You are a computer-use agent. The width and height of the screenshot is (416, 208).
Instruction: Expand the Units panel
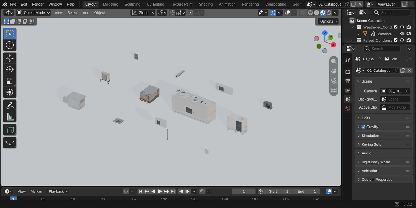point(384,118)
